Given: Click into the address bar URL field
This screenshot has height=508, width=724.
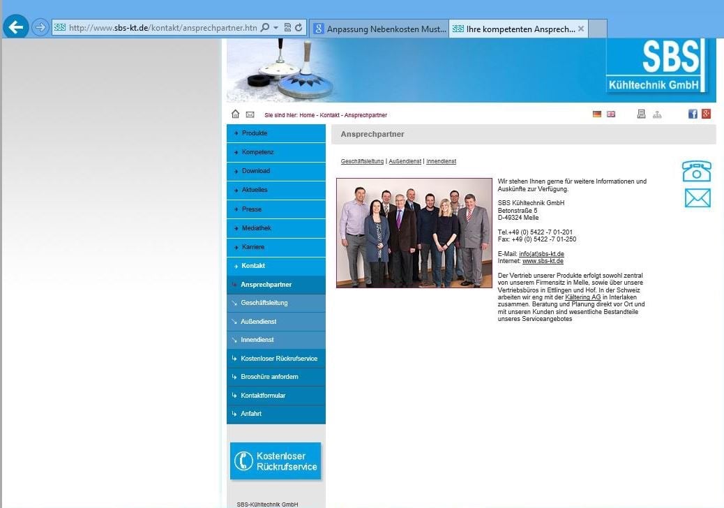Looking at the screenshot, I should click(x=163, y=28).
